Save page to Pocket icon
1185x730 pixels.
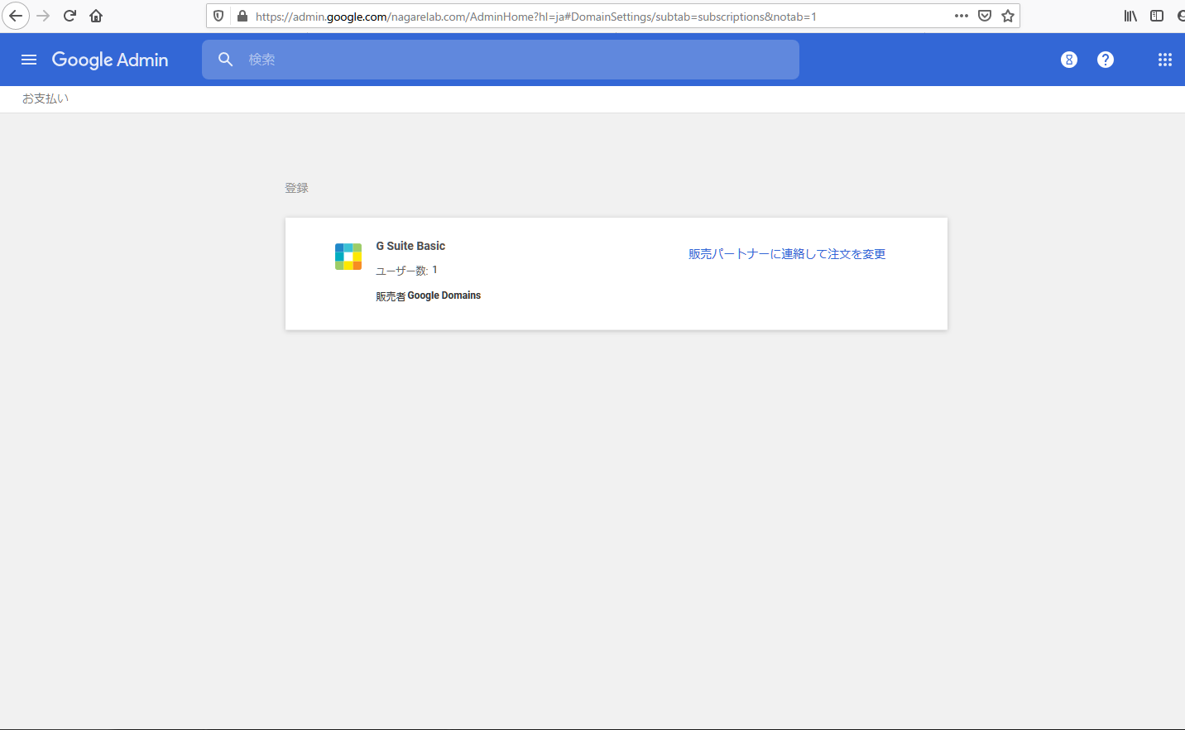(985, 16)
